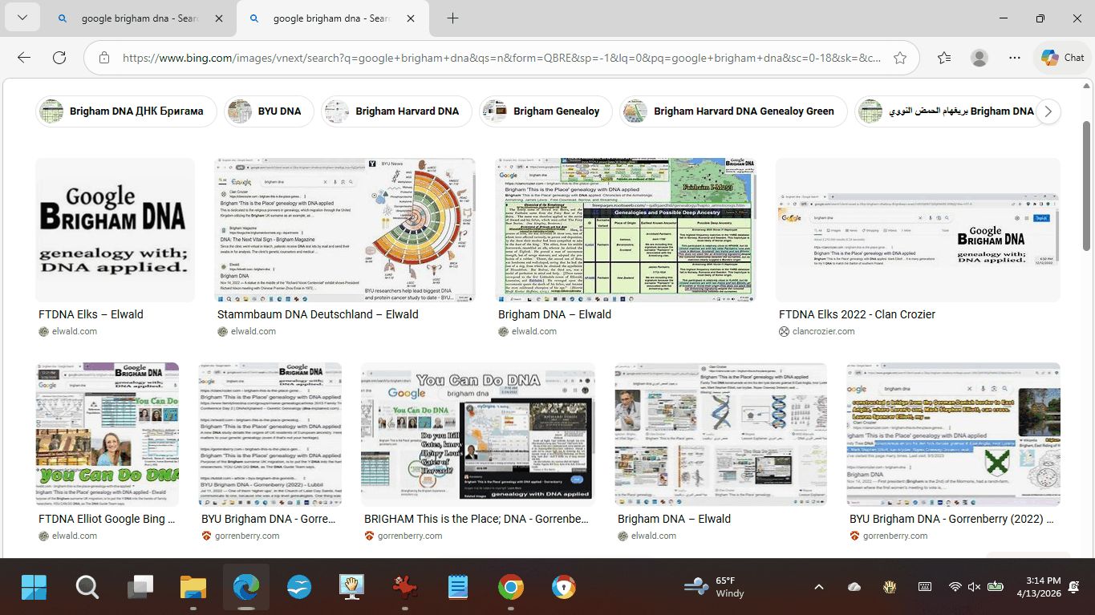The image size is (1095, 615).
Task: Select the Brigham Harvard DNA suggestion chip
Action: pos(397,111)
